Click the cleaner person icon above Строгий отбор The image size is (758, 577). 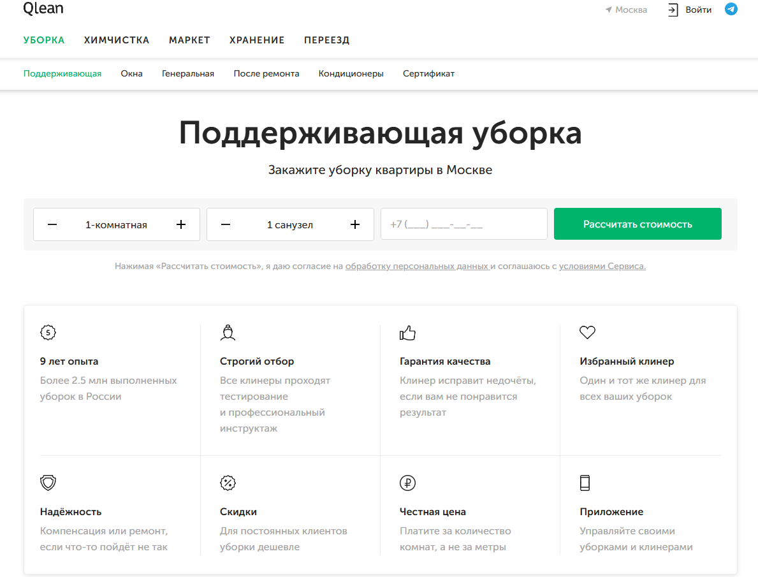(x=228, y=332)
